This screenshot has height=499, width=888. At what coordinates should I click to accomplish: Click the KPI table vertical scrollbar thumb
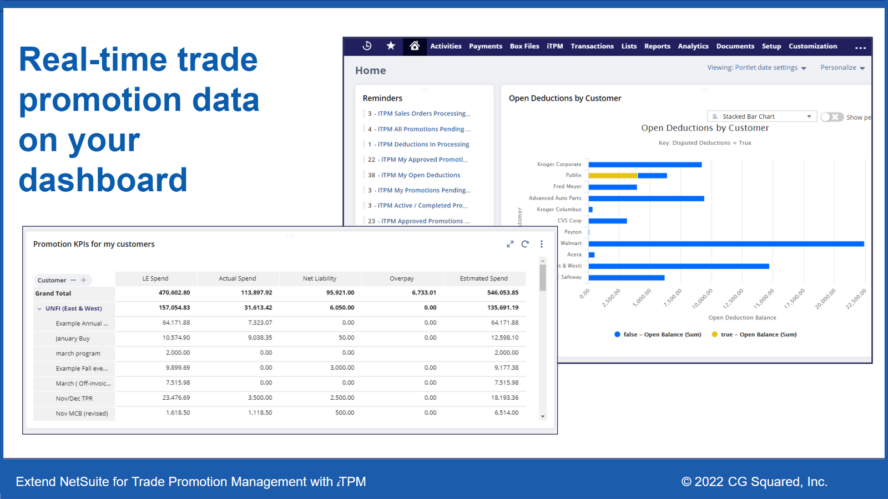coord(543,277)
